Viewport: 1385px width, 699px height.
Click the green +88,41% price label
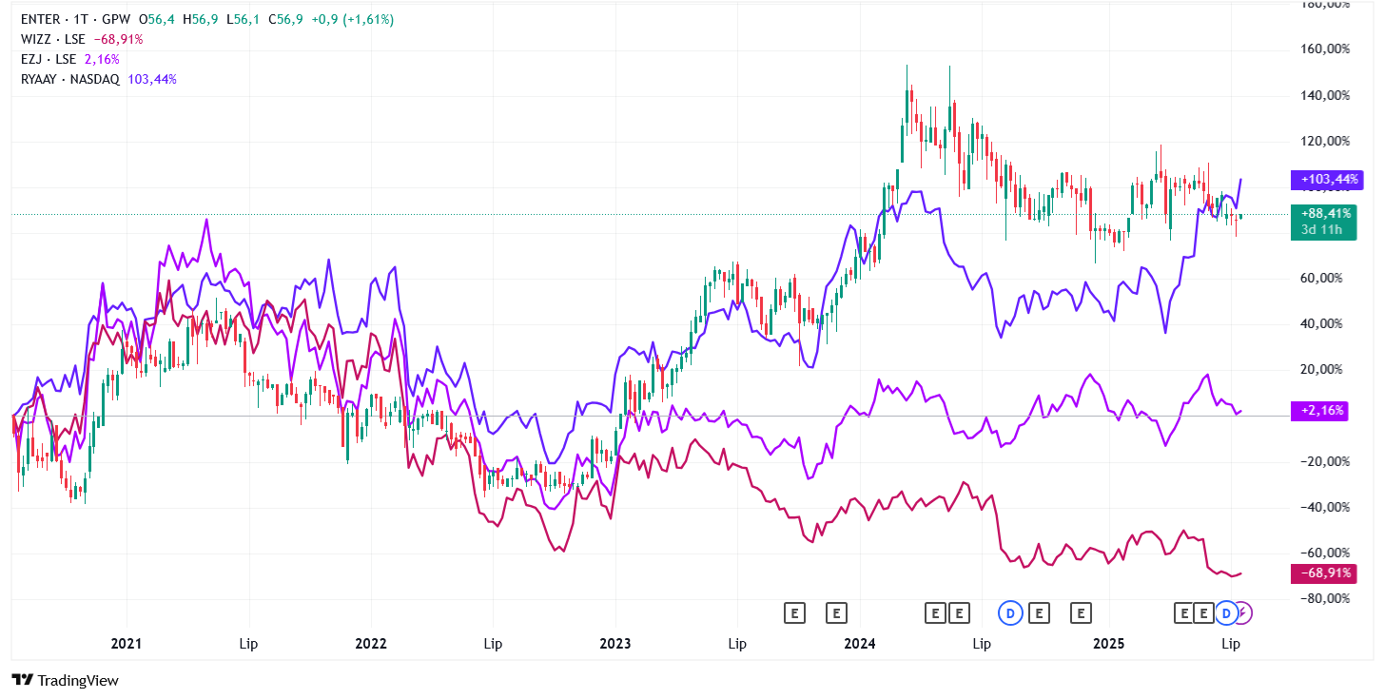1324,213
